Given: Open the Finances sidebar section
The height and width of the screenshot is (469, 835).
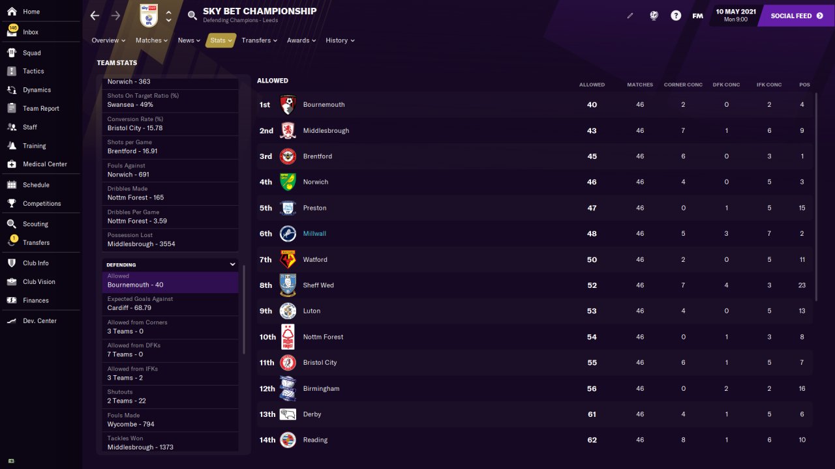Looking at the screenshot, I should 35,300.
